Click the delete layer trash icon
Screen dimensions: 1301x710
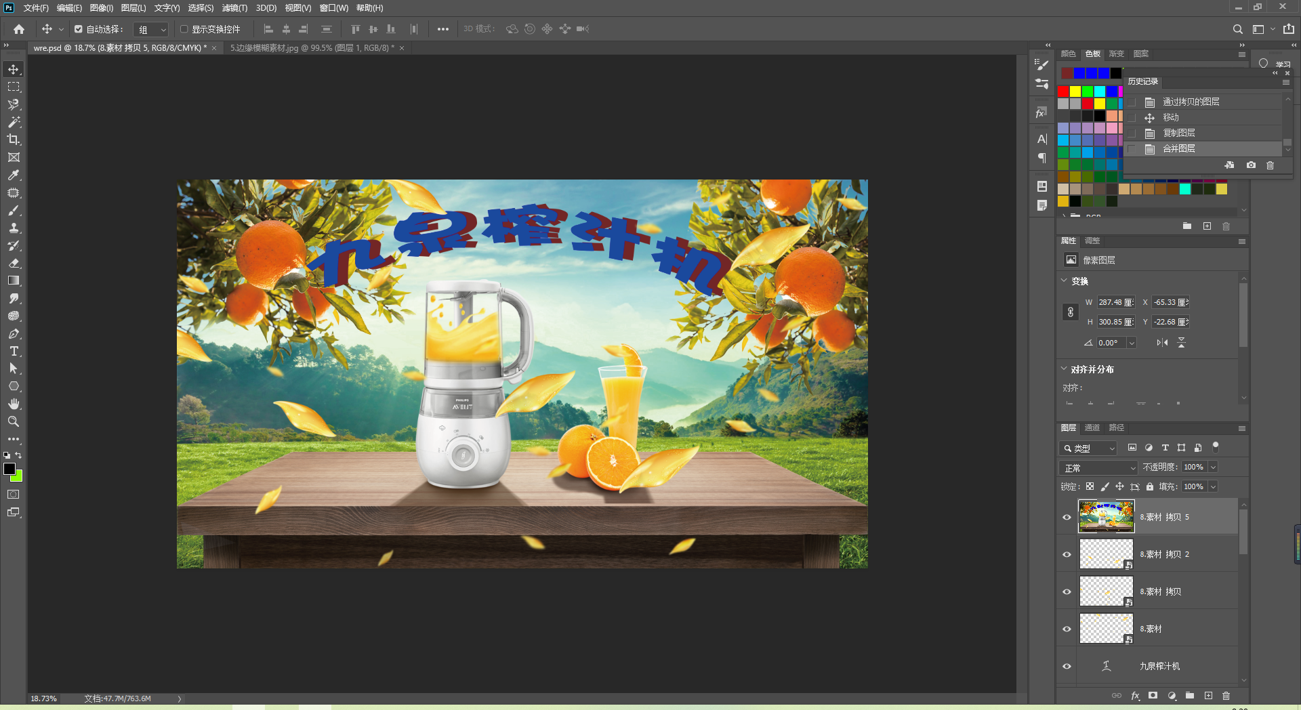tap(1226, 696)
